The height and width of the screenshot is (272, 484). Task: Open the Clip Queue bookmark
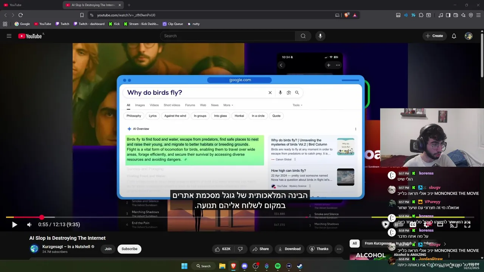(173, 24)
